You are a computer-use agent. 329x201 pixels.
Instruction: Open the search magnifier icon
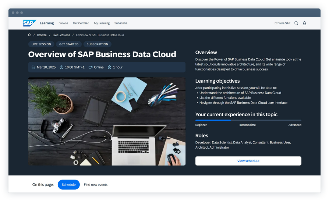click(x=296, y=23)
